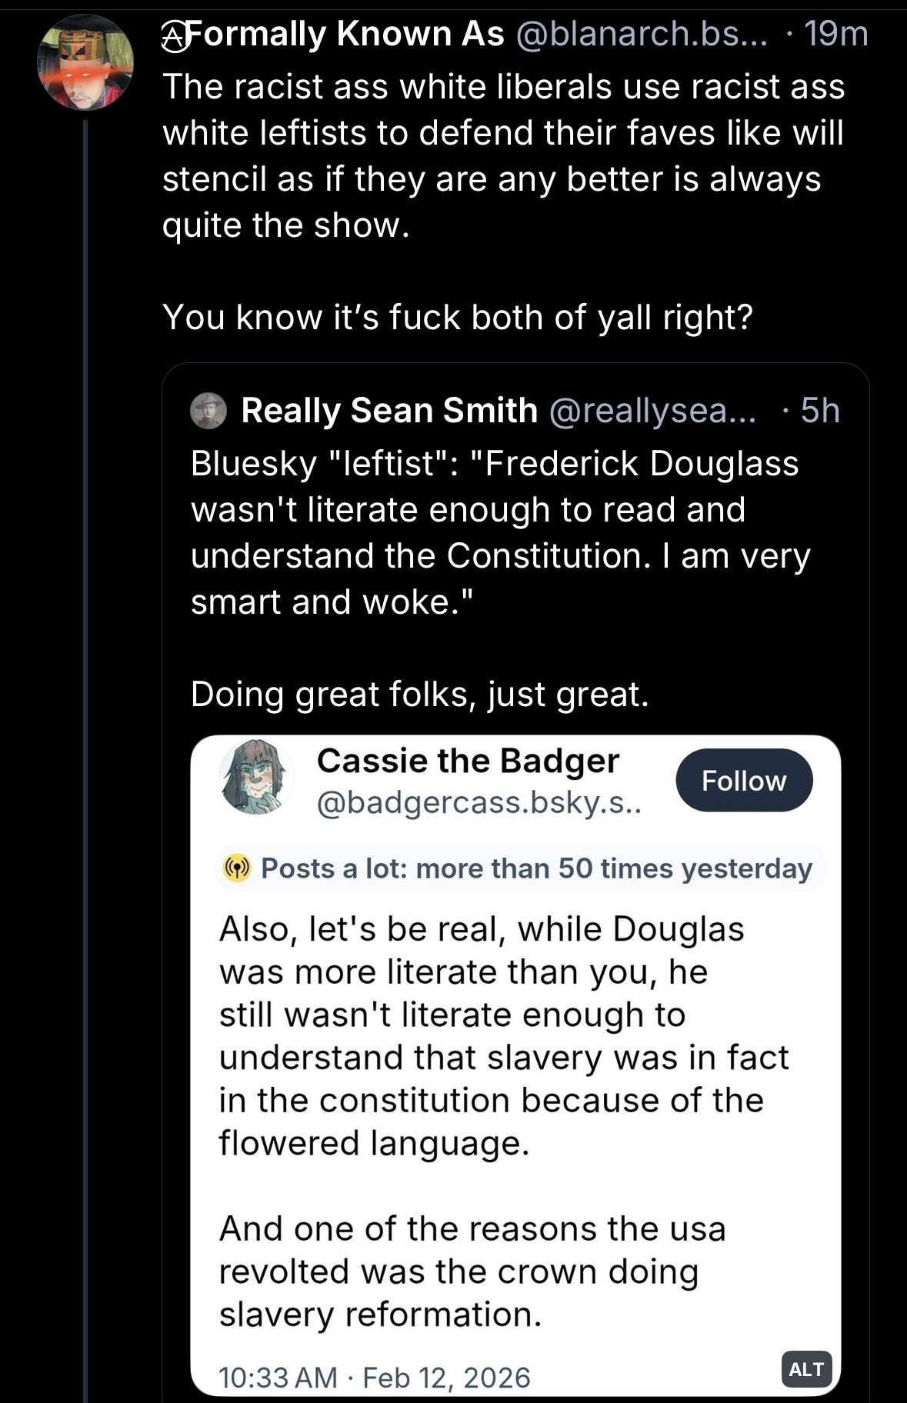Click Cassie the Badger's avatar image
This screenshot has width=907, height=1403.
pyautogui.click(x=256, y=778)
